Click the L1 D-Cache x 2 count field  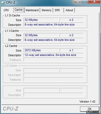[71, 20]
